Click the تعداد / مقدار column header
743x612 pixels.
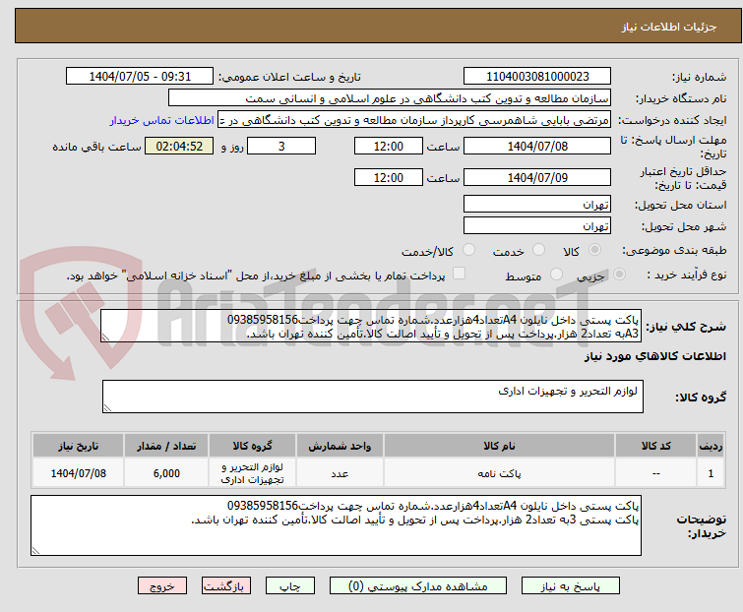click(x=166, y=446)
